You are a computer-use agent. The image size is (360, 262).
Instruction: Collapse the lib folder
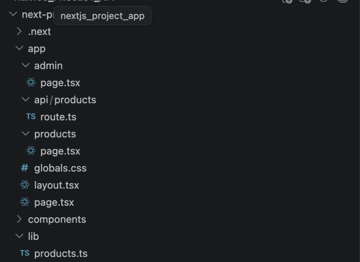(x=19, y=236)
